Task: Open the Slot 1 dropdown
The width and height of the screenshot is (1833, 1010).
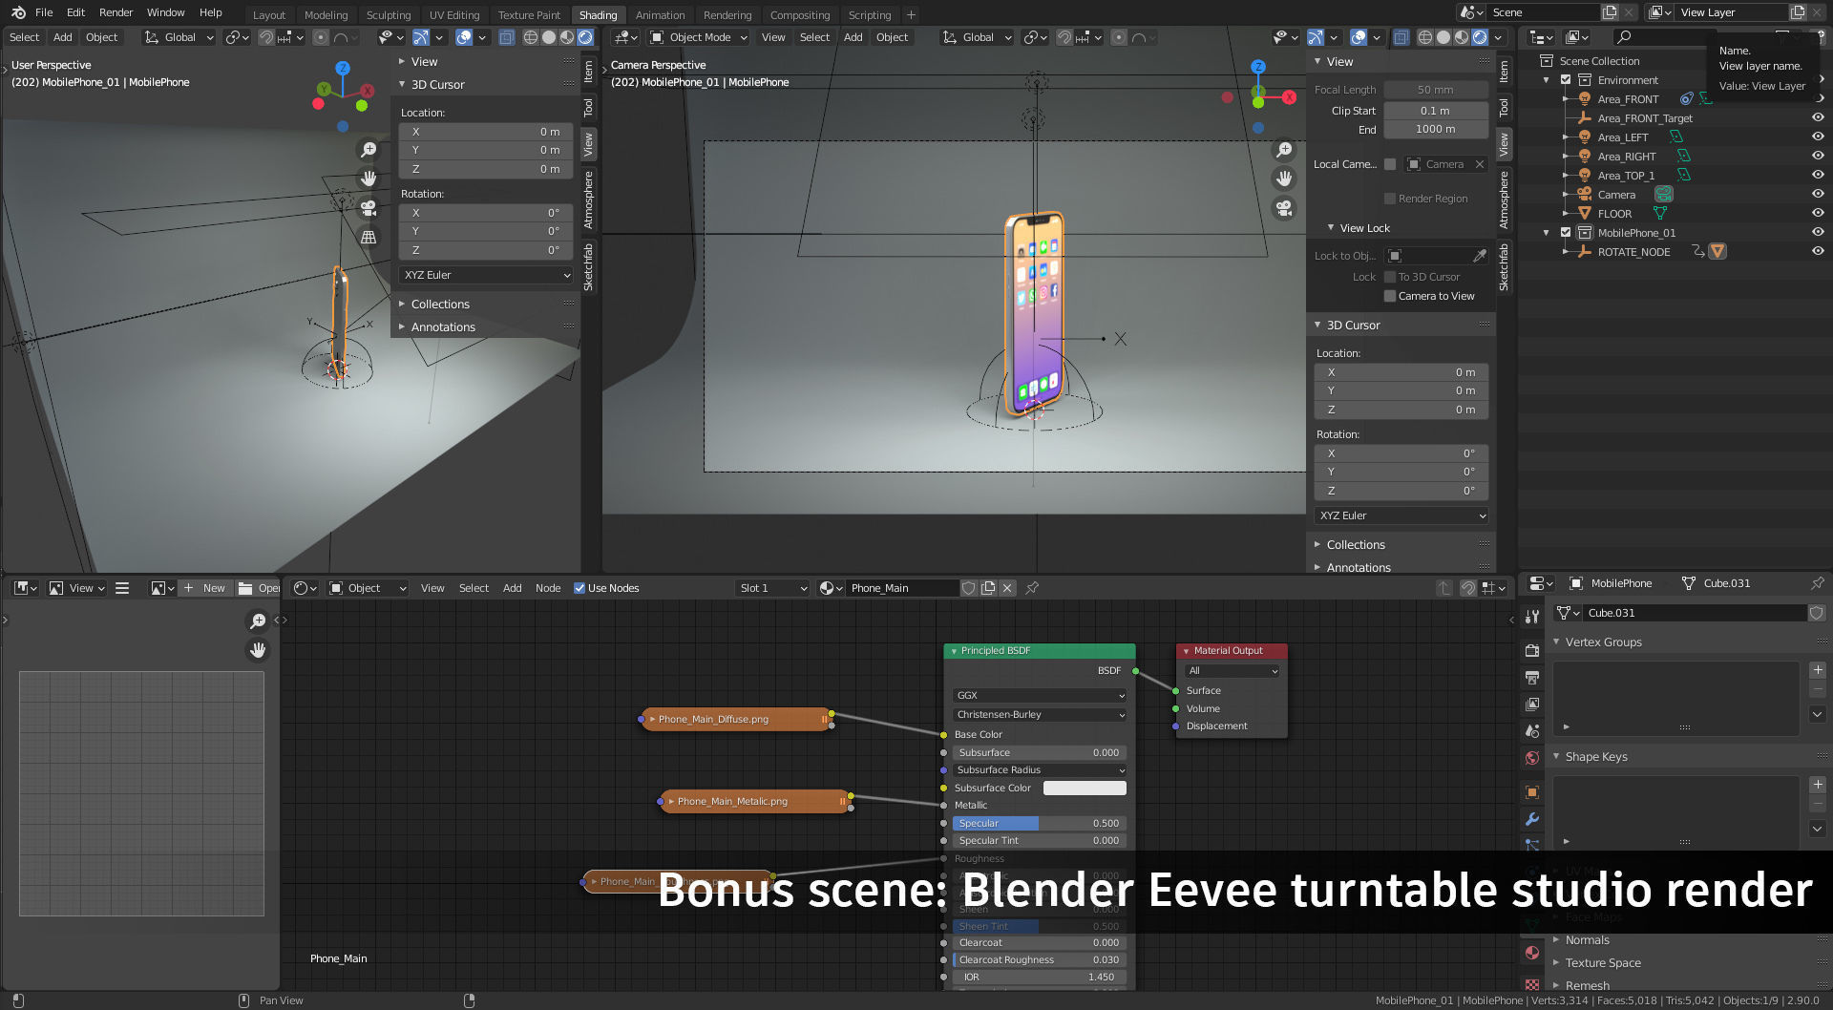Action: coord(773,588)
